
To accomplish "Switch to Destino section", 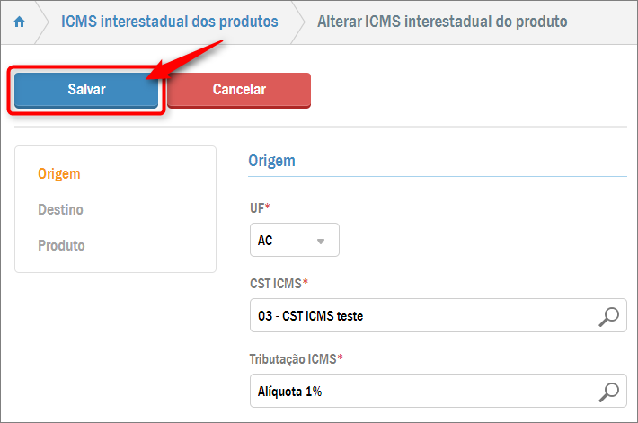I will coord(60,209).
